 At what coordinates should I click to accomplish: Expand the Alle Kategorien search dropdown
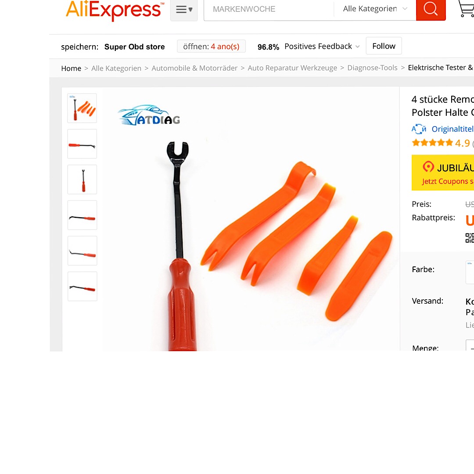click(375, 9)
